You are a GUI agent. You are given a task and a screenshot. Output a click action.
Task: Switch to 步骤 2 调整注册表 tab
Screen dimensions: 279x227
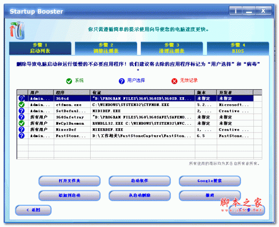pos(106,48)
